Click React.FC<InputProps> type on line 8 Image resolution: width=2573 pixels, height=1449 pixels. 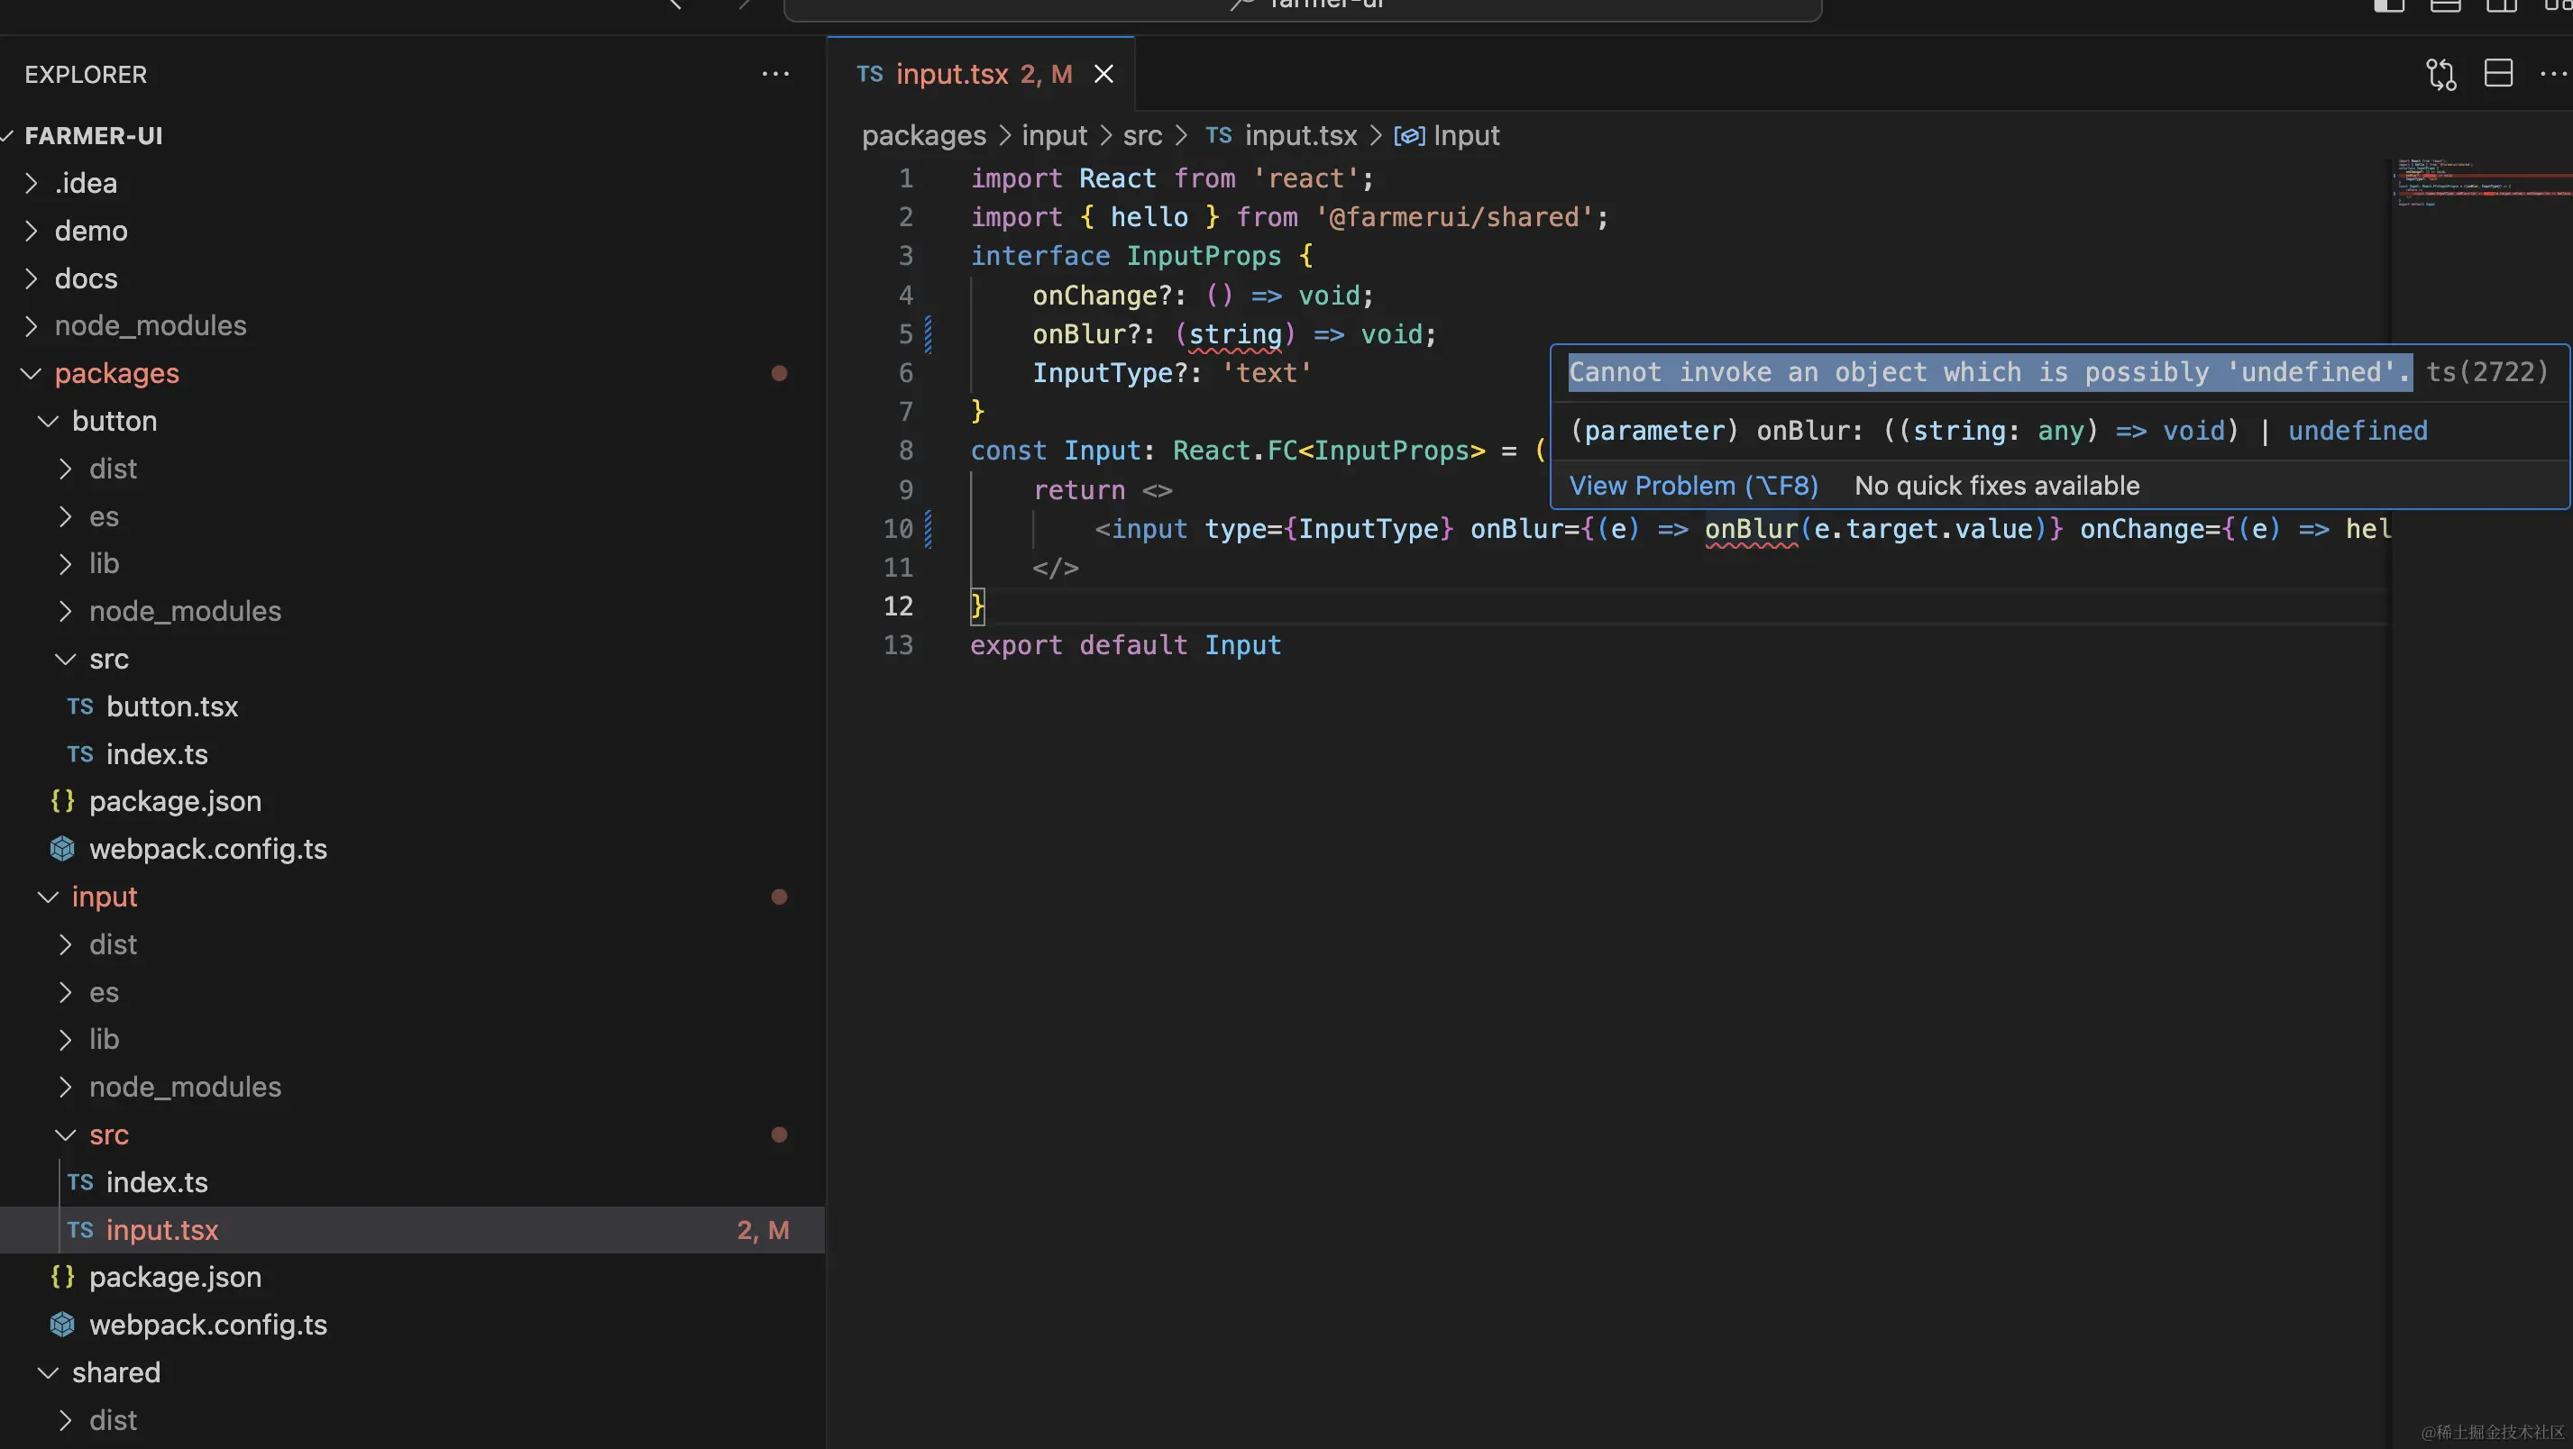(x=1329, y=451)
